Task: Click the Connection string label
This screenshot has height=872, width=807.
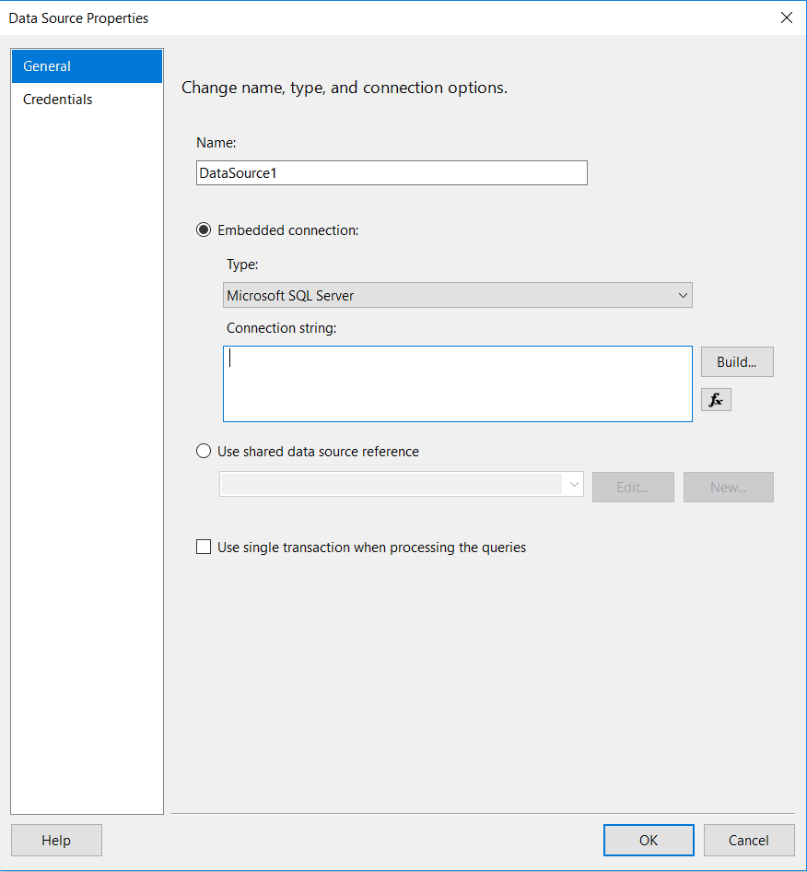Action: click(x=282, y=328)
